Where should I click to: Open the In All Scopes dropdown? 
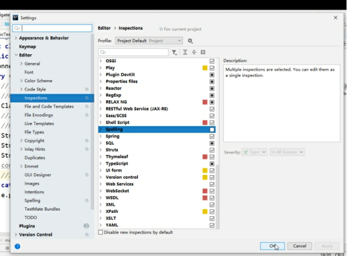287,152
